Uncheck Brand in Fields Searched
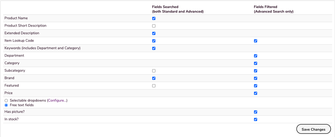The width and height of the screenshot is (335, 137). tap(154, 78)
